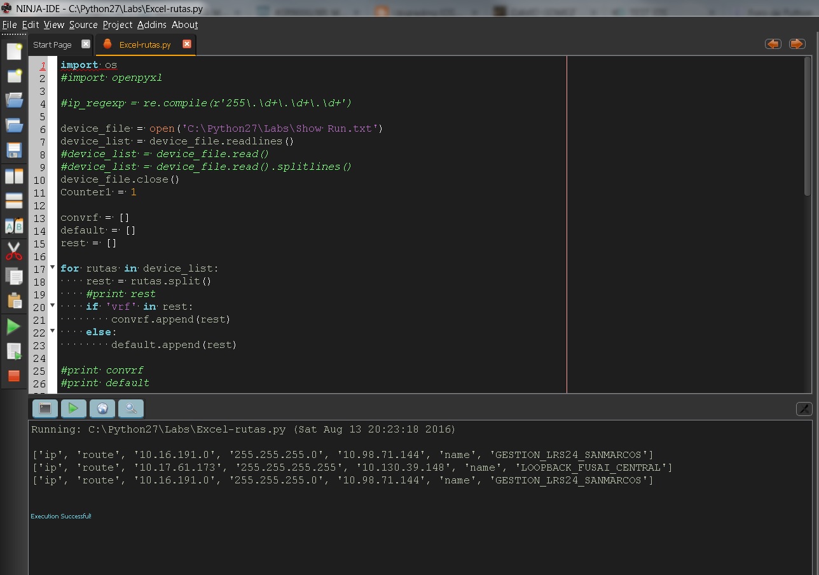Open the Addins menu
The image size is (819, 575).
[x=152, y=25]
